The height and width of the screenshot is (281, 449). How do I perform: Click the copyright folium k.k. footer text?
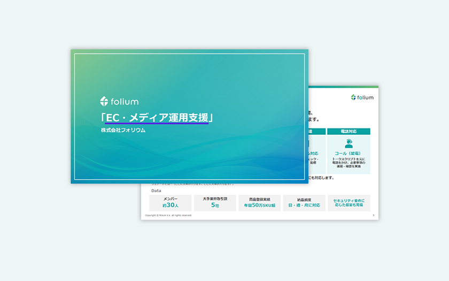[x=168, y=215]
